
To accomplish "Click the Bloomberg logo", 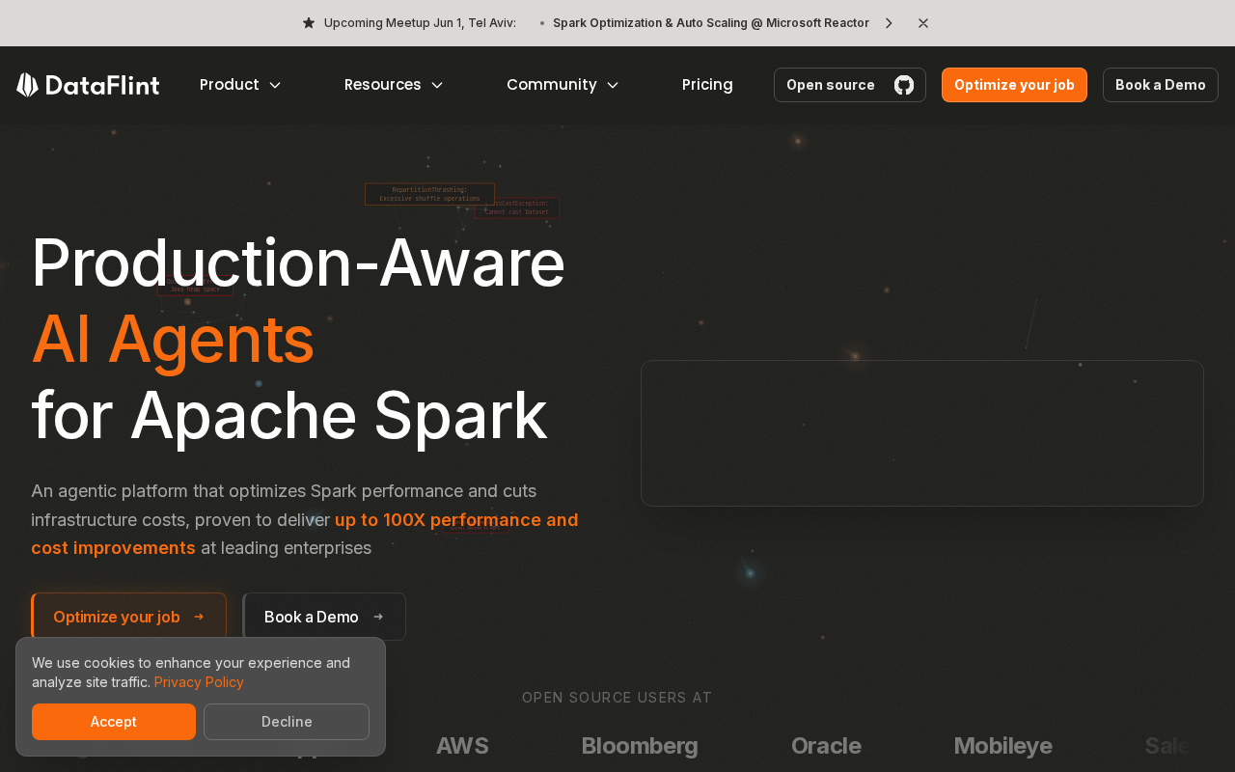I will (640, 746).
